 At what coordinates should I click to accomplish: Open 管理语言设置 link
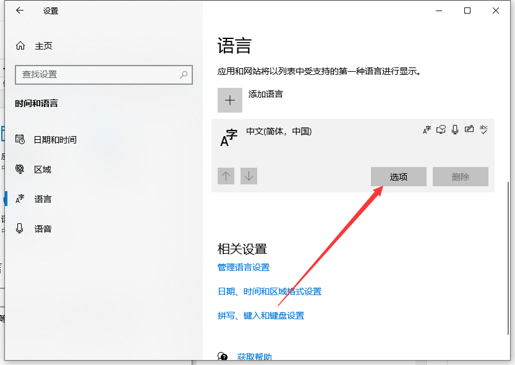[242, 267]
